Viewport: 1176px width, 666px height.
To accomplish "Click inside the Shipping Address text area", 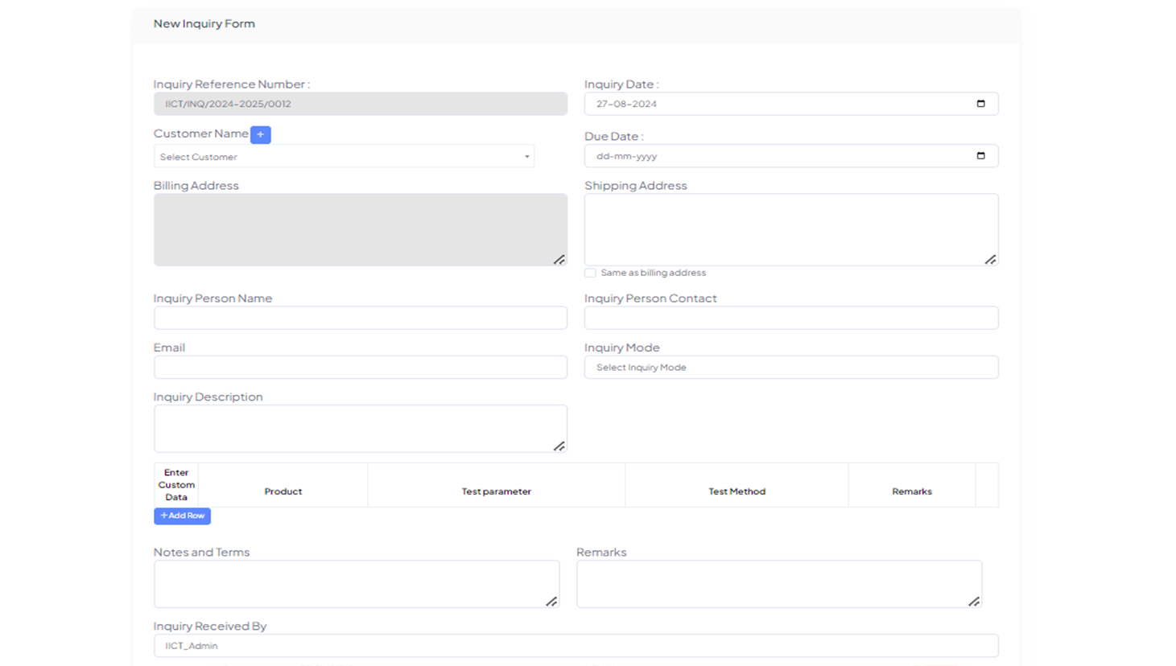I will pyautogui.click(x=790, y=229).
